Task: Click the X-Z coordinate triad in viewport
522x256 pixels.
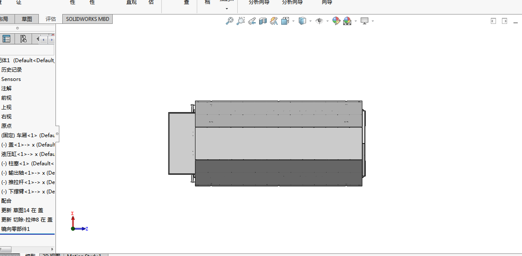Action: tap(79, 221)
